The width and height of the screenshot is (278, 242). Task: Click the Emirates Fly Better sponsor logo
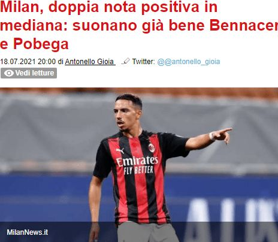tap(138, 165)
